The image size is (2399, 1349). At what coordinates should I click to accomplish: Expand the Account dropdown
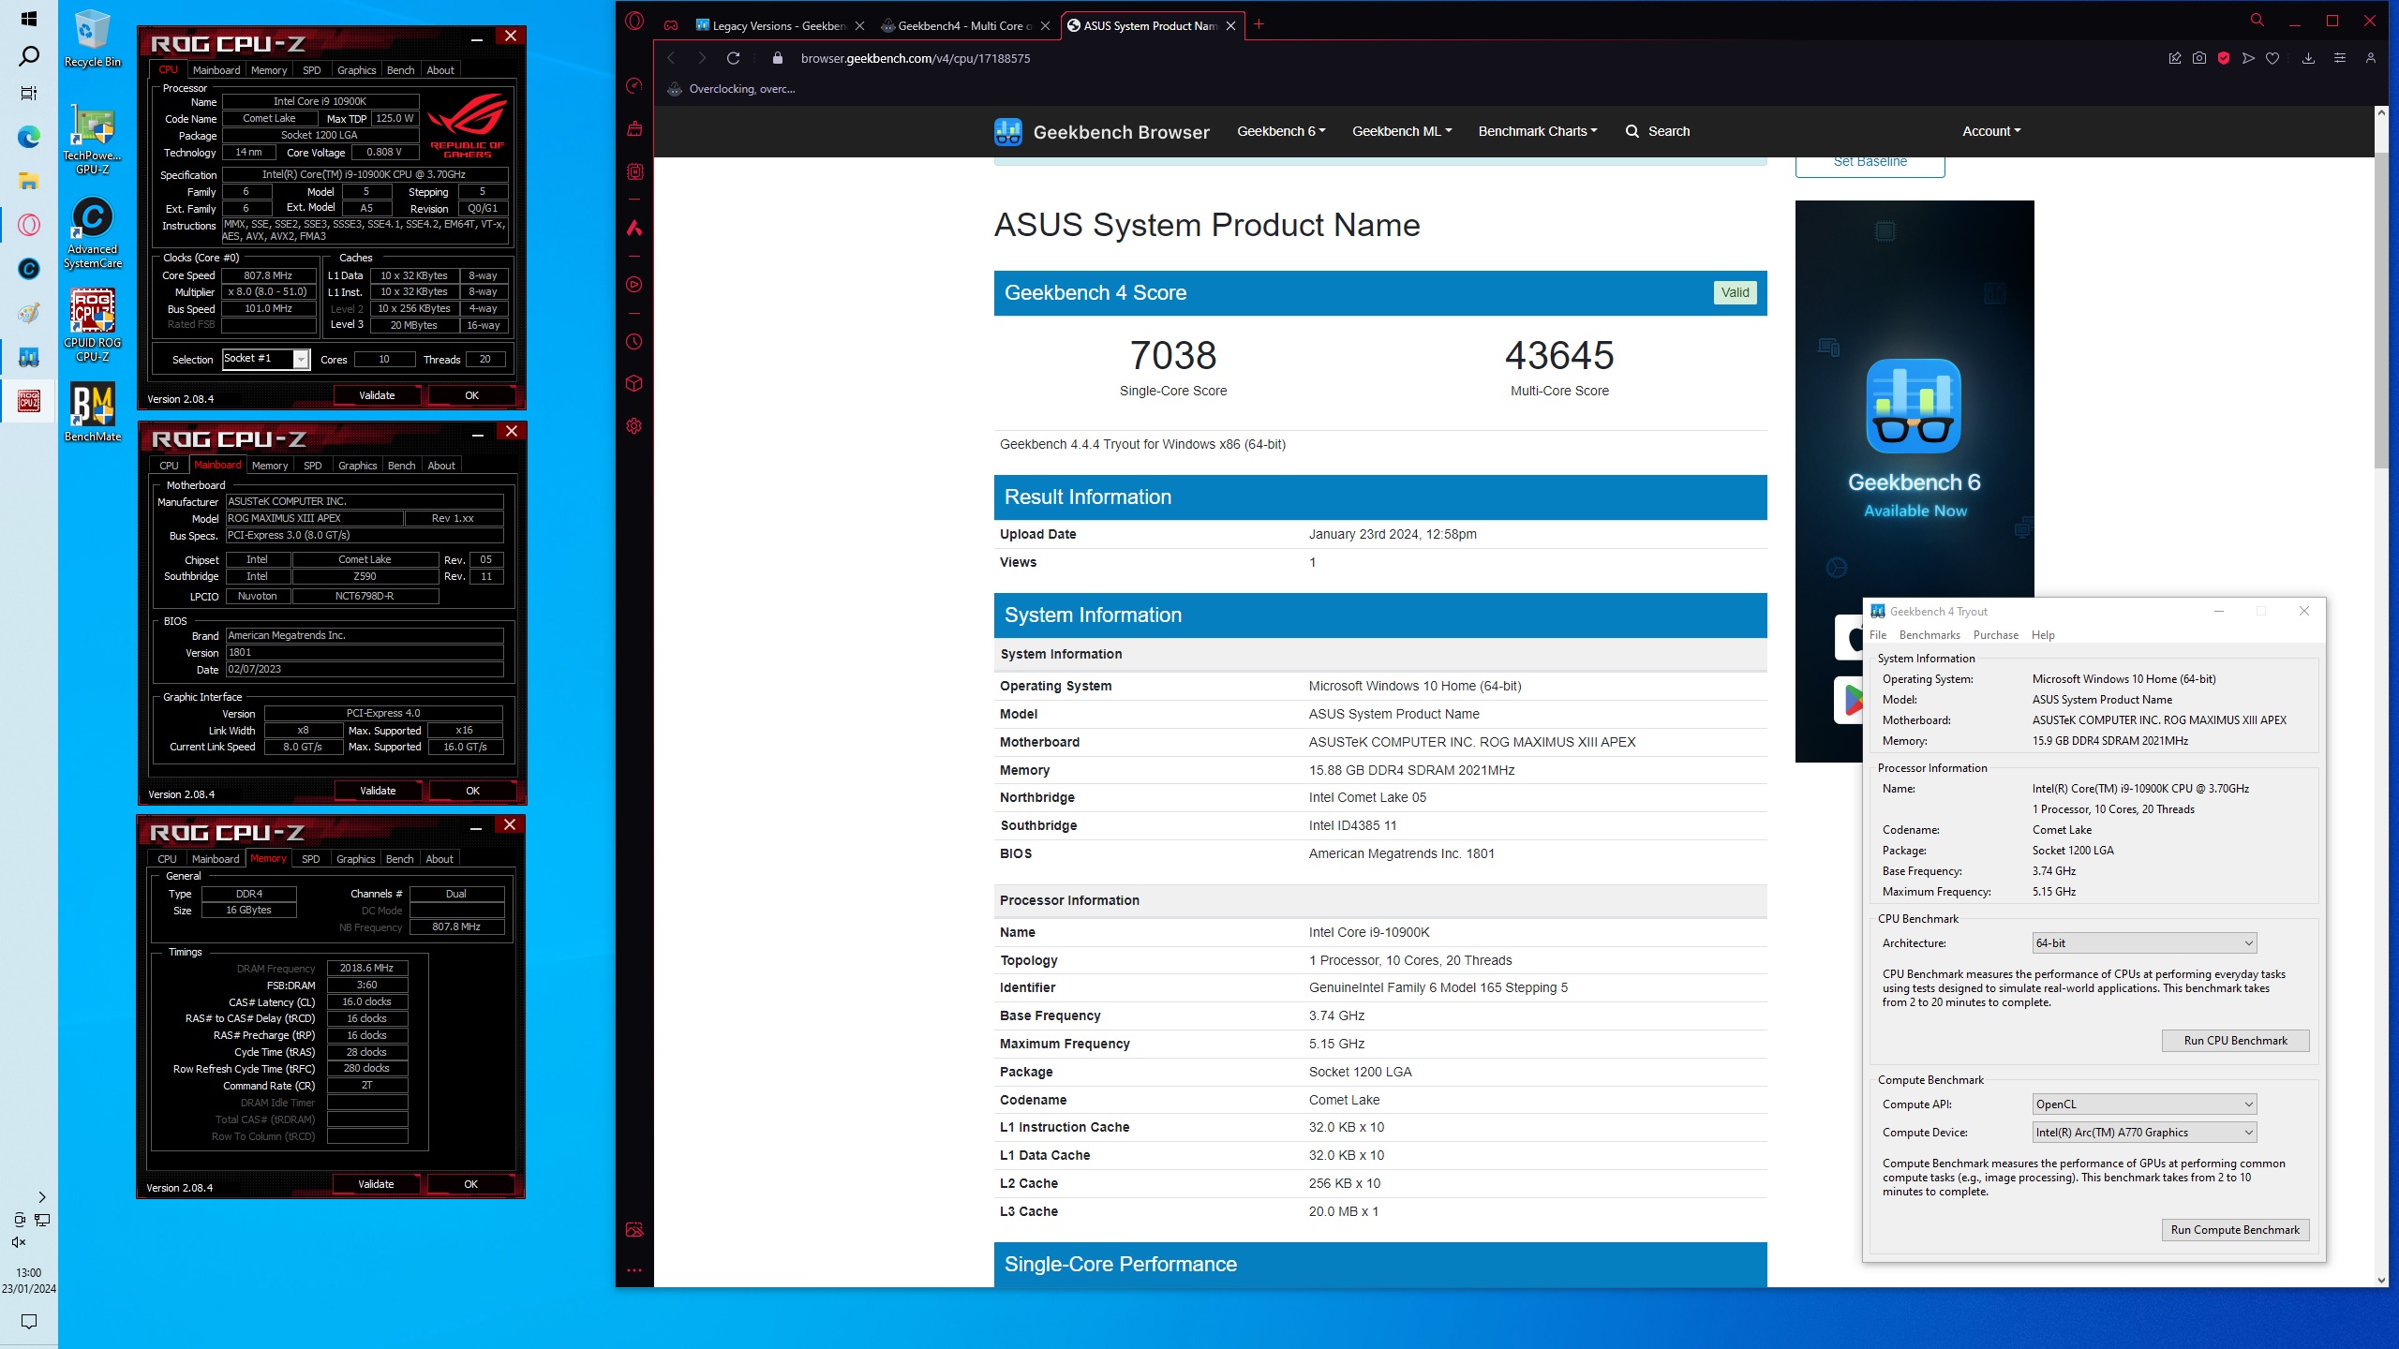click(x=1991, y=131)
